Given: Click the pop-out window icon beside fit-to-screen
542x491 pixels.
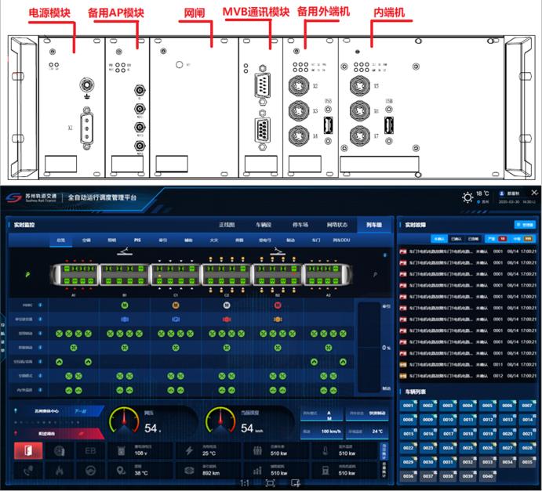Looking at the screenshot, I should (296, 483).
